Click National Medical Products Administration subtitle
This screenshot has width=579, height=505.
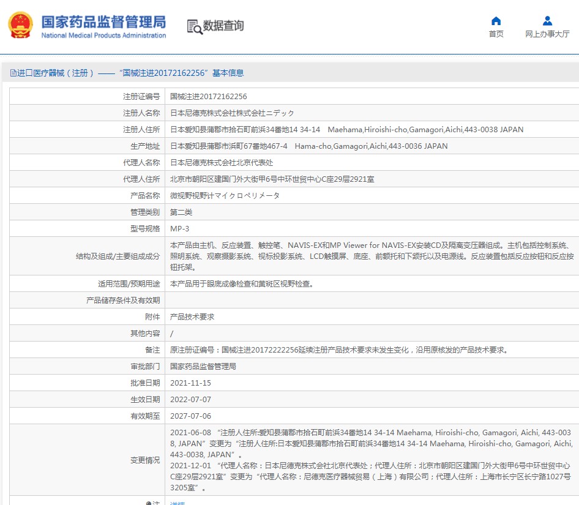[103, 36]
